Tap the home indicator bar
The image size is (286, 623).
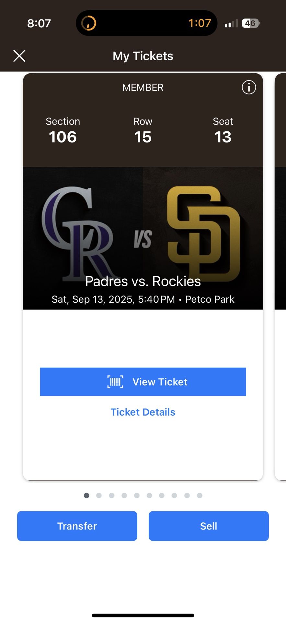click(x=143, y=615)
